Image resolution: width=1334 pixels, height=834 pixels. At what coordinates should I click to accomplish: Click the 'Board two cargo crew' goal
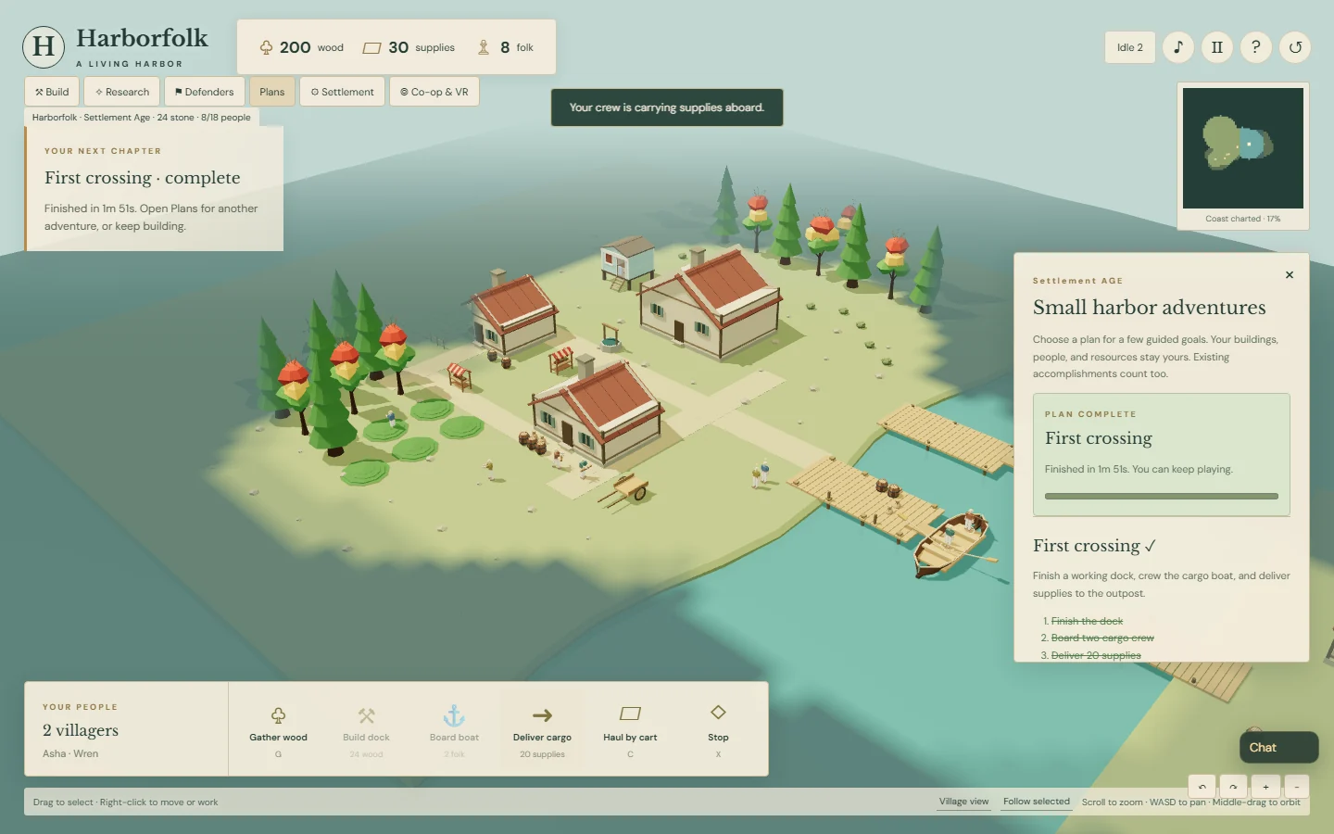[1102, 638]
